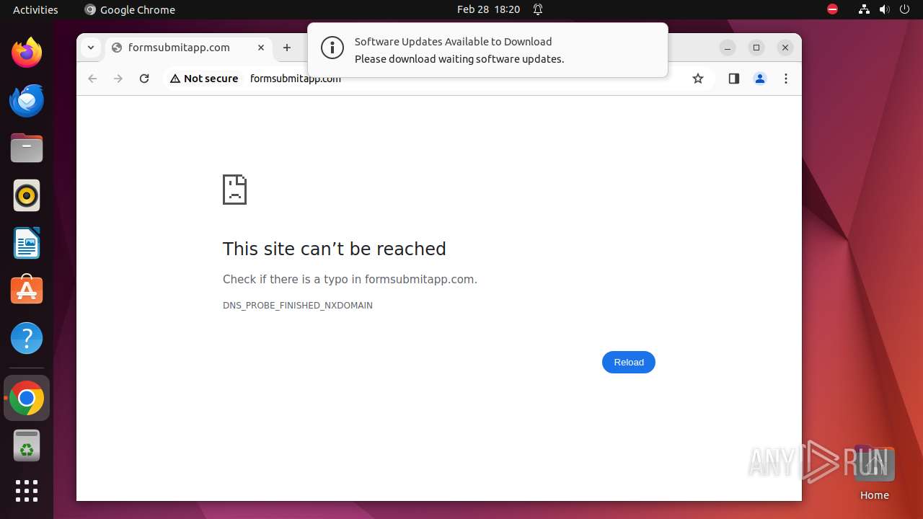923x519 pixels.
Task: Open Chrome three-dot menu
Action: (786, 79)
